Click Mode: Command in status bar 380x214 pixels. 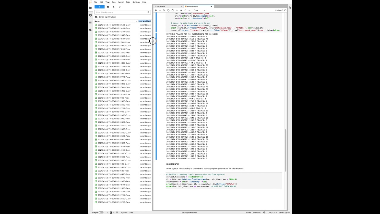tap(253, 213)
